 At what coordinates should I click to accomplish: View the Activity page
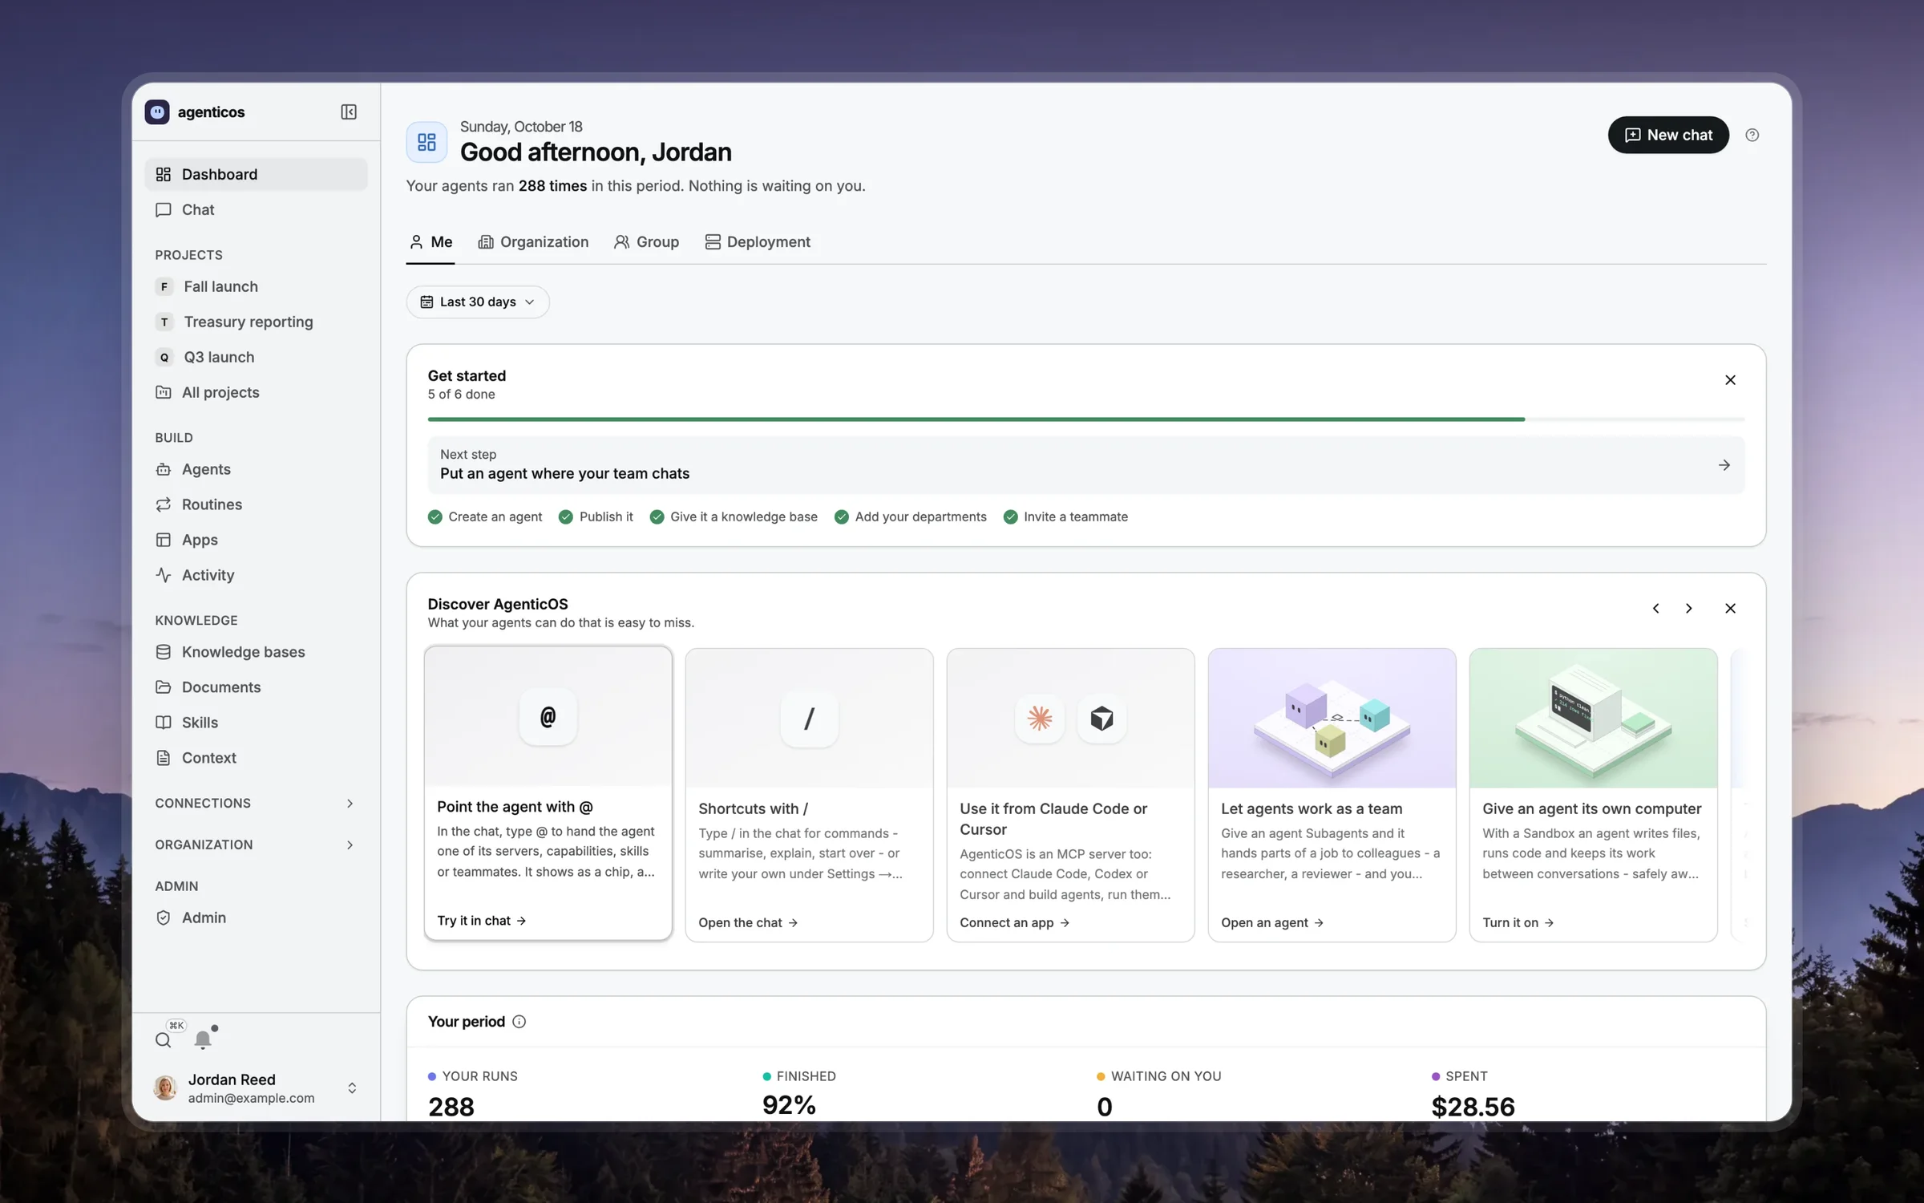tap(256, 575)
